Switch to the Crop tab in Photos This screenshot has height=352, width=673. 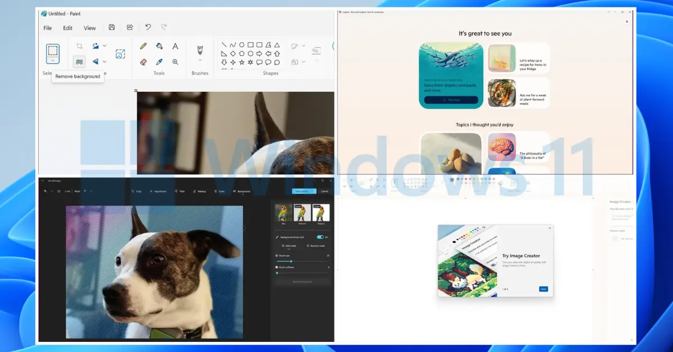tap(136, 191)
